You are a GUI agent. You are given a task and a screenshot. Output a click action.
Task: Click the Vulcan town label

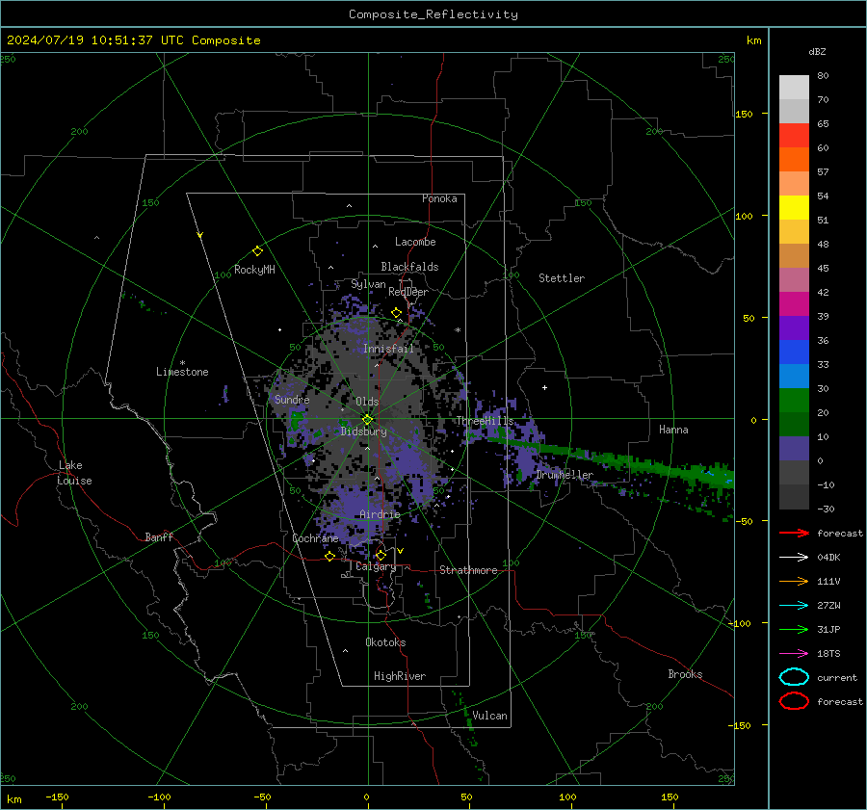click(490, 716)
